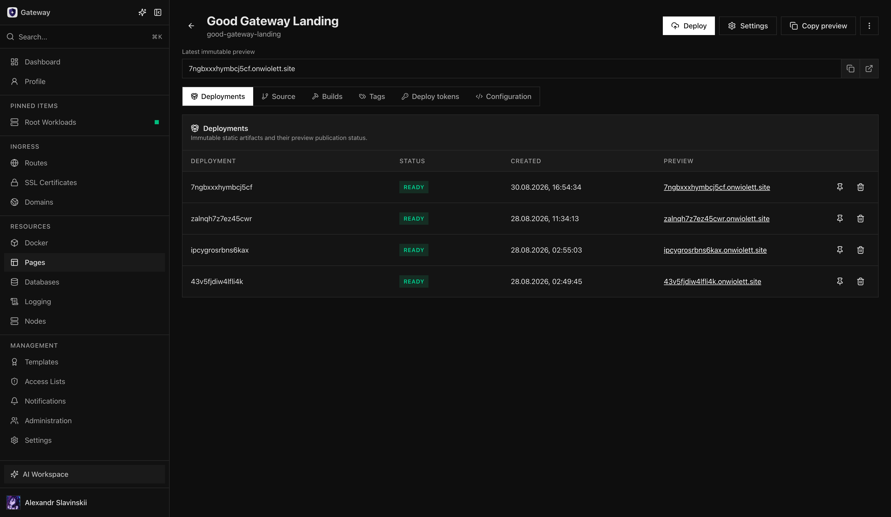
Task: Go to SSL Certificates
Action: click(x=85, y=182)
